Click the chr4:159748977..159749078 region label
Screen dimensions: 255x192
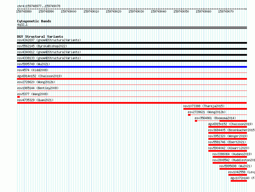pyautogui.click(x=39, y=6)
